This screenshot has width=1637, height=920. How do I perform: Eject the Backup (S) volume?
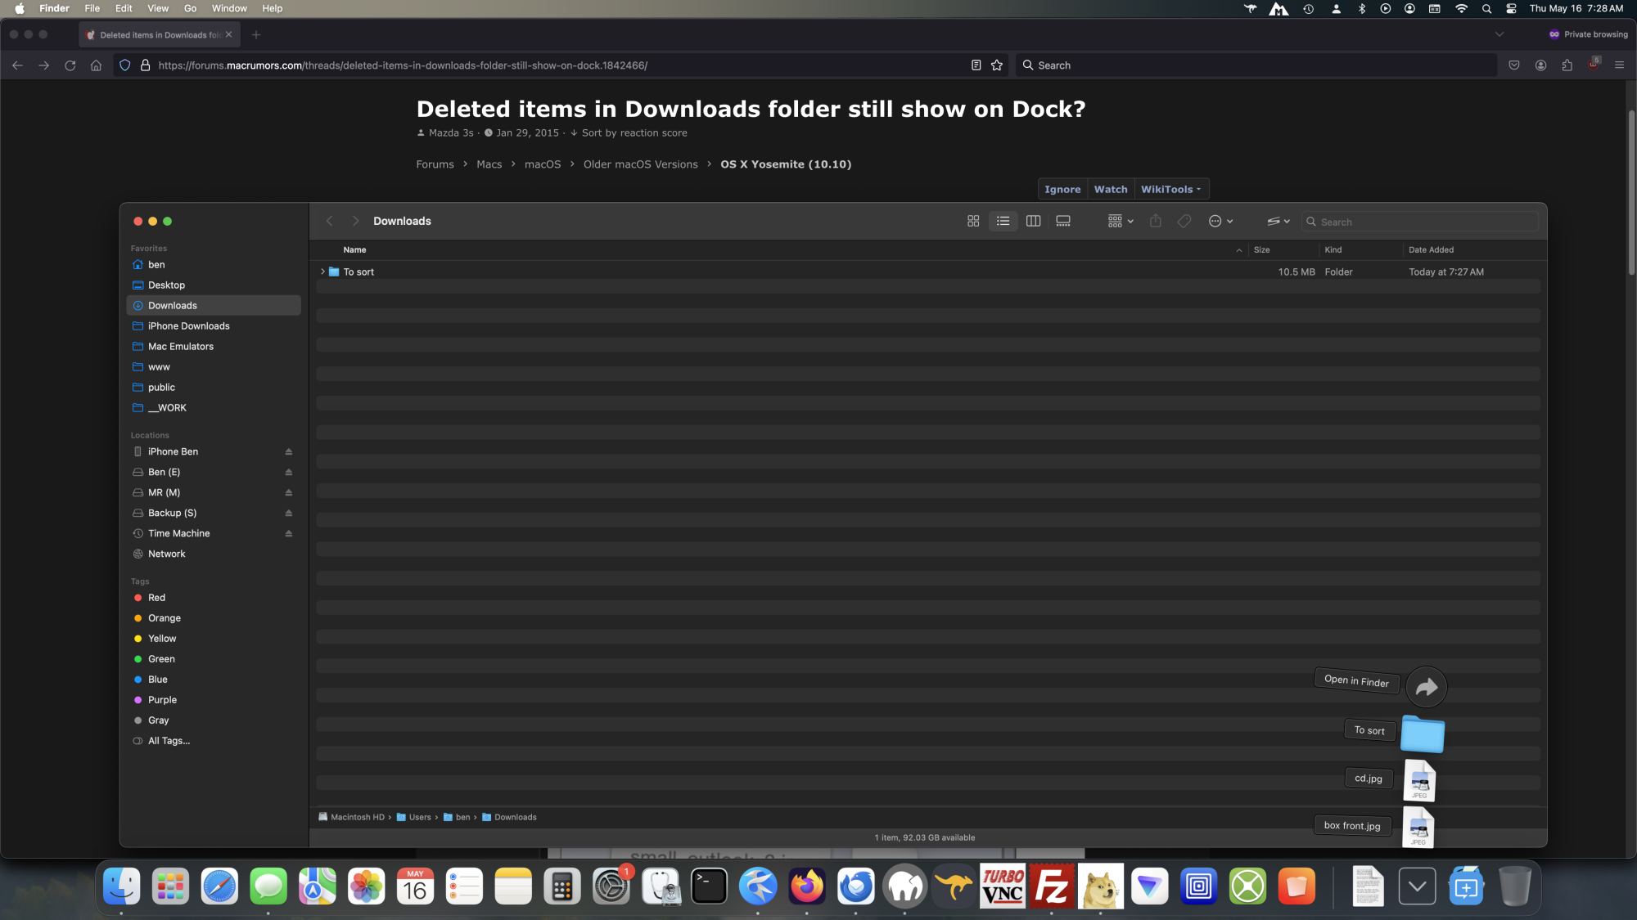click(288, 514)
